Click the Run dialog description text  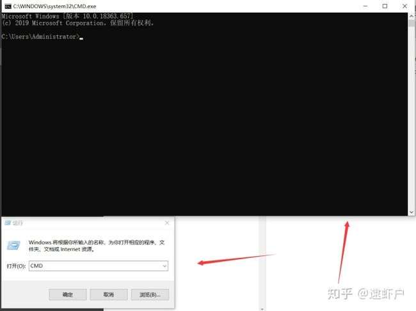97,246
